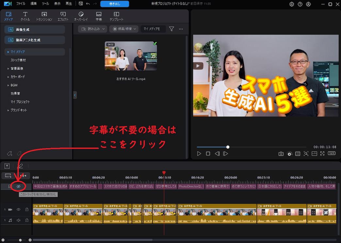Viewport: 341px width, 243px height.
Task: Select ストック素材 in the sidebar
Action: point(18,60)
